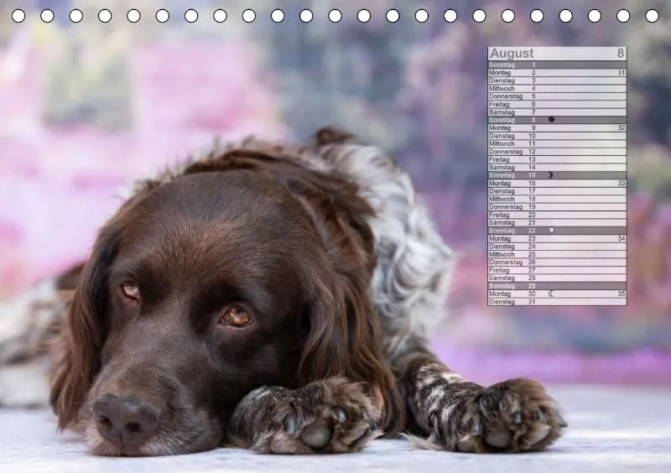Viewport: 671px width, 473px height.
Task: Click the half moon icon on Sonntag 15
Action: (551, 174)
